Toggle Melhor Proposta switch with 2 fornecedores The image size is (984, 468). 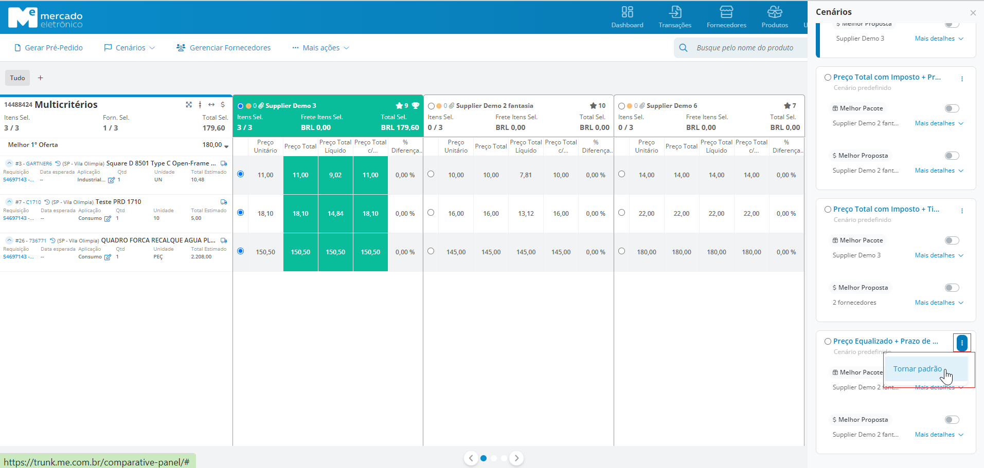952,288
